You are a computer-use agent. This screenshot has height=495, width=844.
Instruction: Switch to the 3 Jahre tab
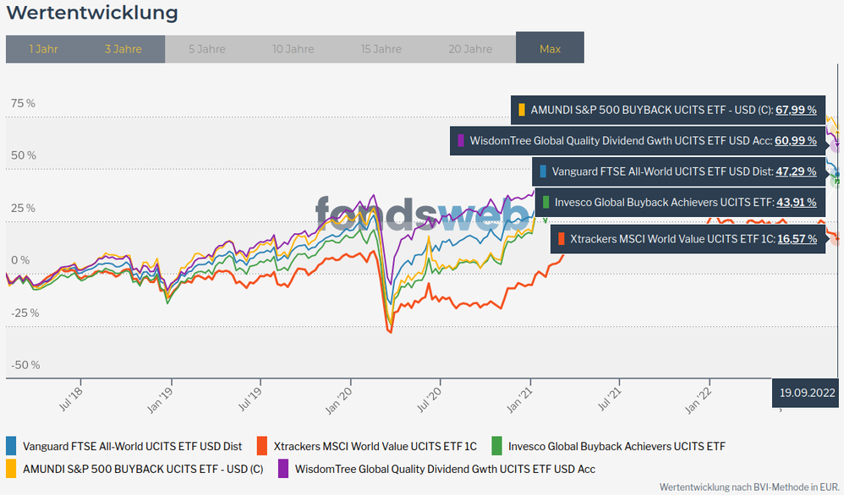(x=123, y=49)
